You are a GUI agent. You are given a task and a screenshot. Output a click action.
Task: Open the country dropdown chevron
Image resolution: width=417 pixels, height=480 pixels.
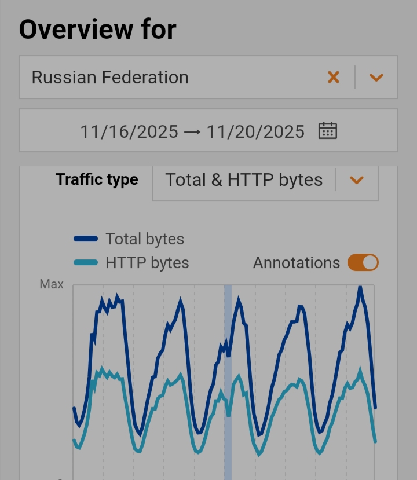coord(376,77)
